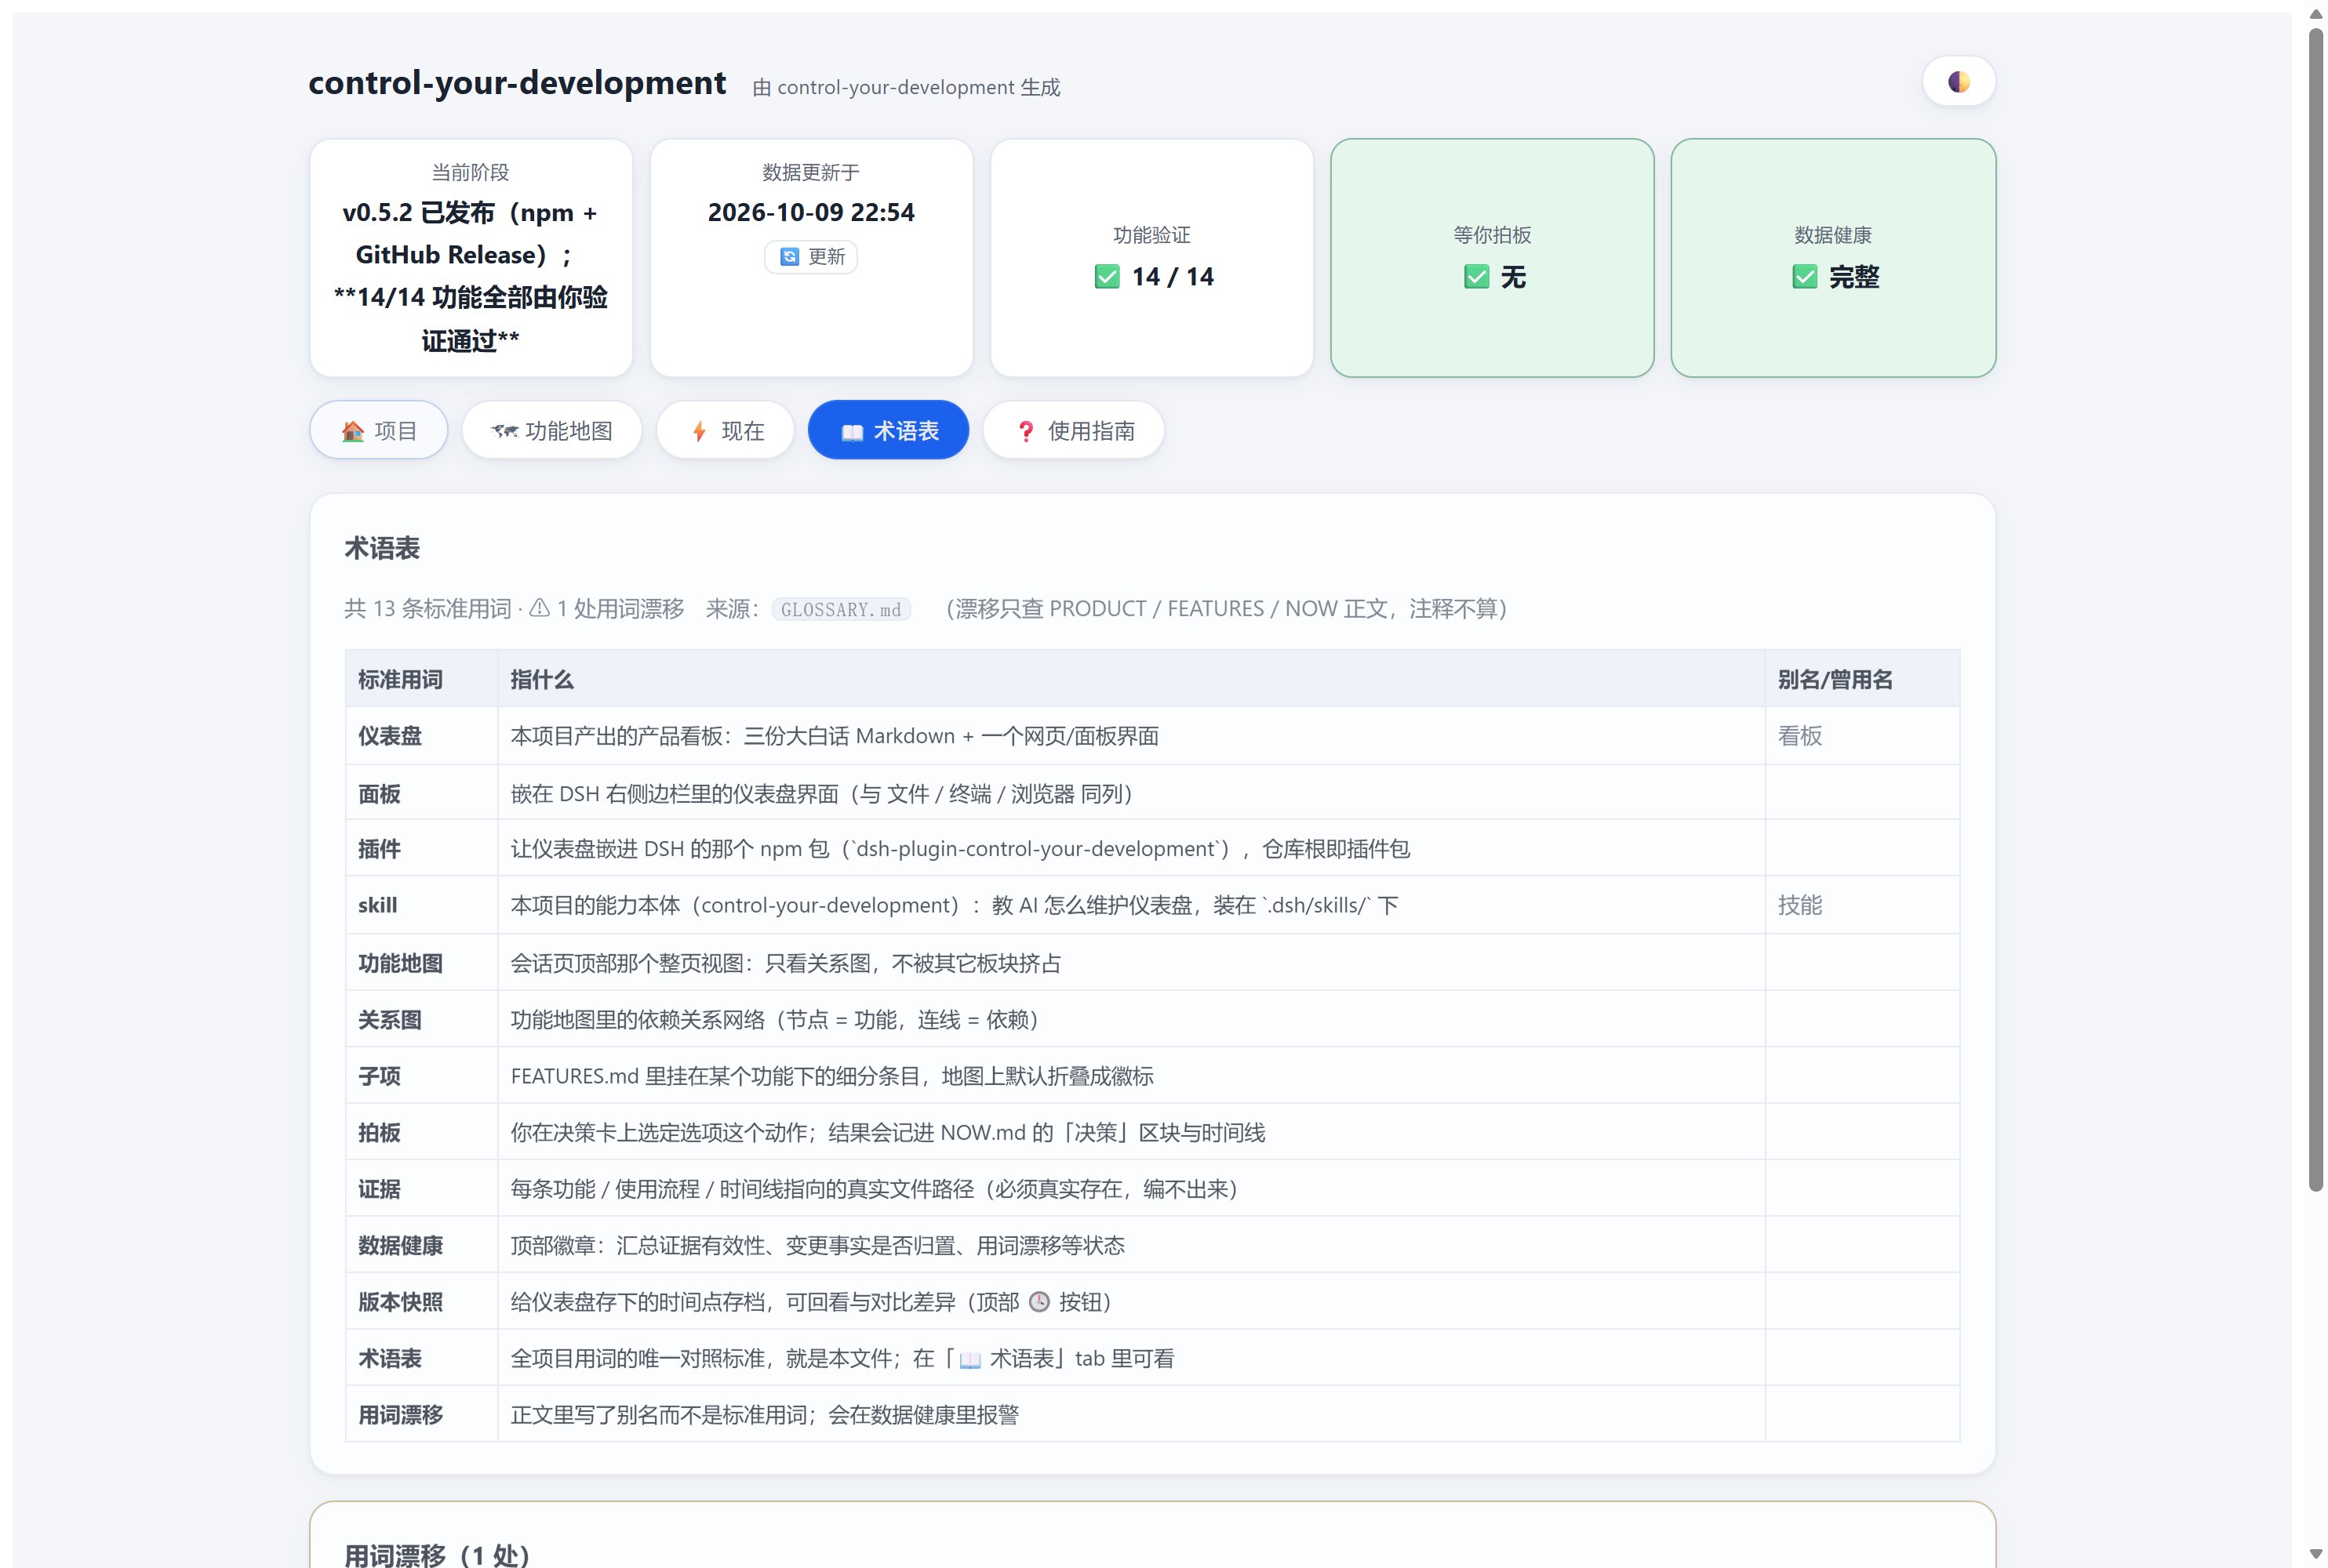The height and width of the screenshot is (1568, 2328).
Task: Click the clock icon in 版本快照 row
Action: point(1039,1302)
